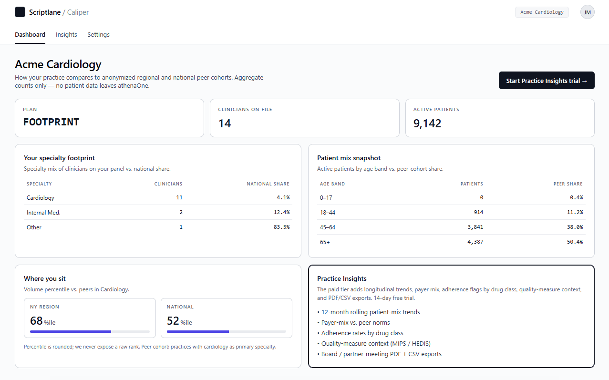Screen dimensions: 609x380
Task: Click the 4,387 patients value
Action: pos(475,242)
